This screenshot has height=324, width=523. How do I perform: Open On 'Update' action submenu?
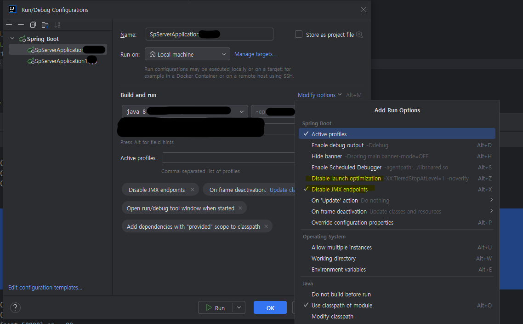tap(397, 200)
